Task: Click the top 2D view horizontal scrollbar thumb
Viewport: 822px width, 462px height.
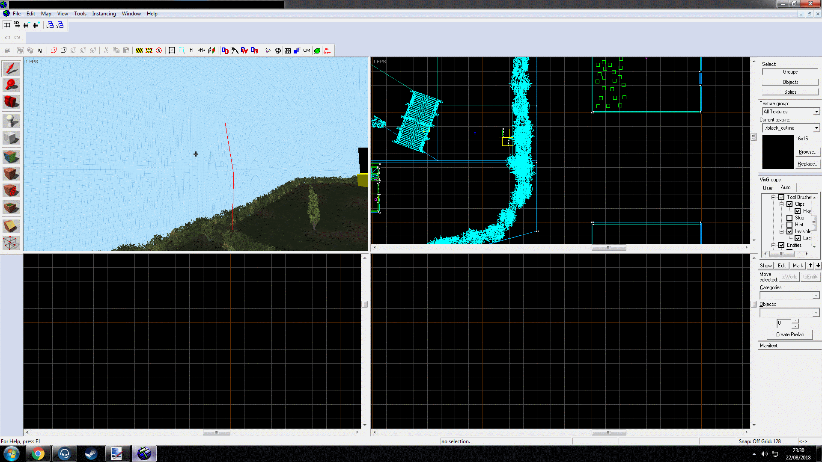Action: pos(608,247)
